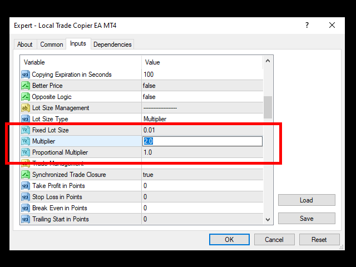Screen dimensions: 356x267
Task: Click the integer icon beside Break Even in Points
Action: 26,208
